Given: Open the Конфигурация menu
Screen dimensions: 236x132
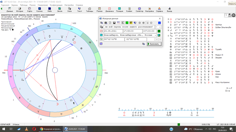Looking at the screenshot, I should click(x=56, y=5).
